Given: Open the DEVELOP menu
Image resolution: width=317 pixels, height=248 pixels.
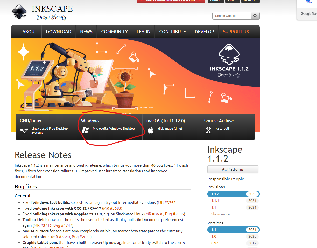Looking at the screenshot, I should pyautogui.click(x=205, y=32).
